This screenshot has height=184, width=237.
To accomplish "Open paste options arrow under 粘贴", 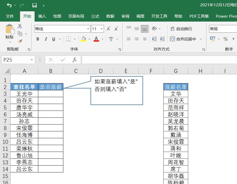I will tap(10, 42).
